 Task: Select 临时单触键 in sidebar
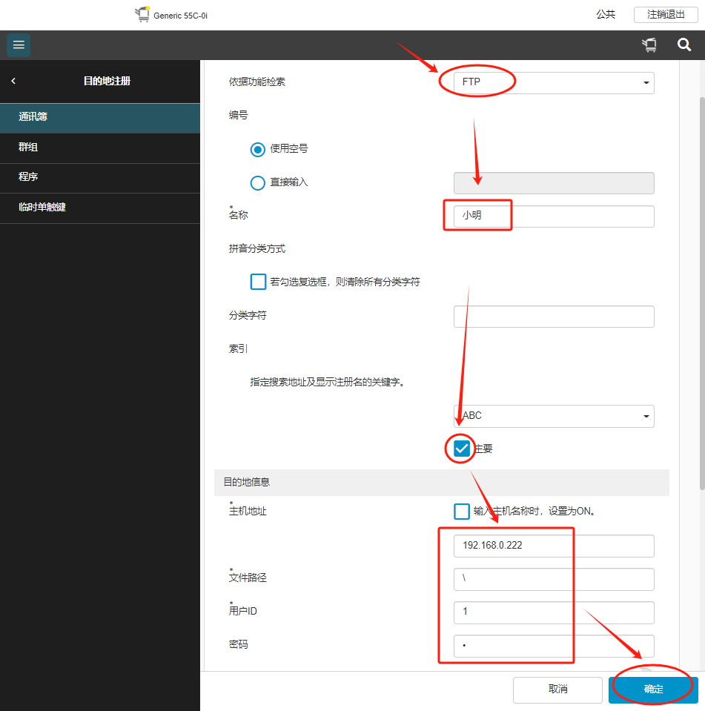click(100, 208)
